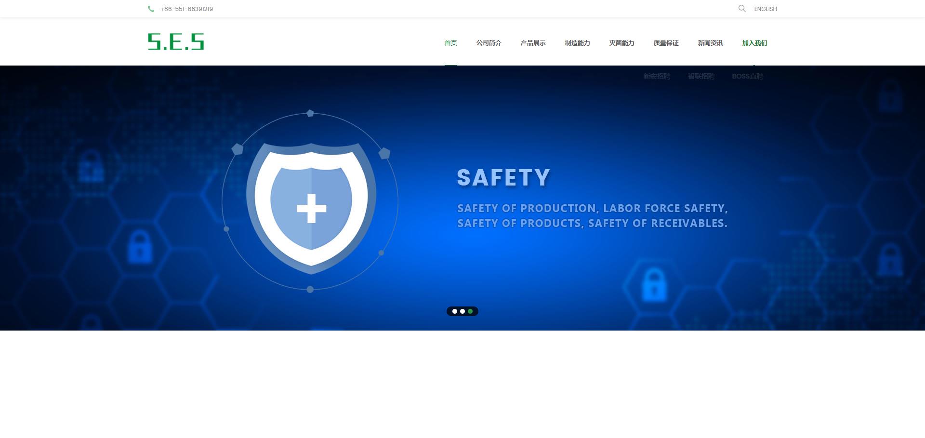
Task: Click the 智联招聘 submenu link
Action: (x=701, y=76)
